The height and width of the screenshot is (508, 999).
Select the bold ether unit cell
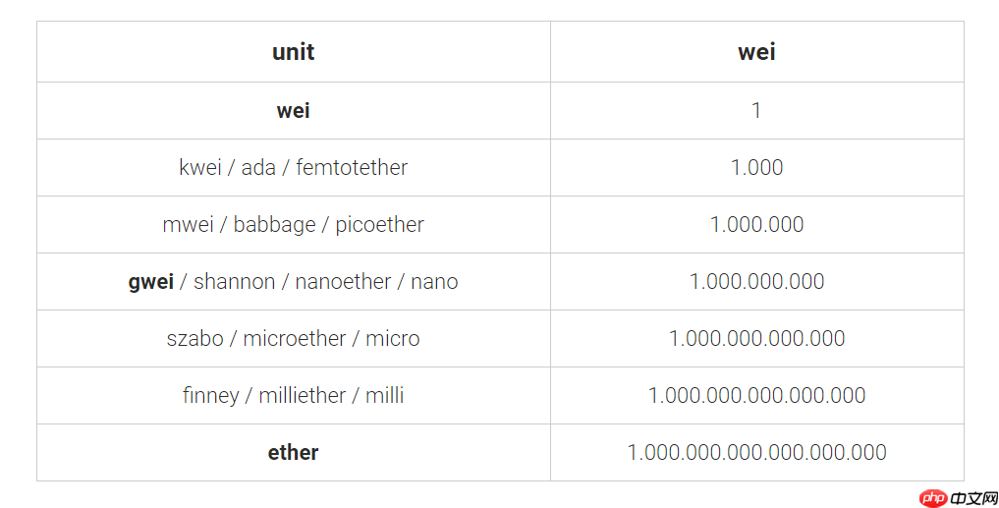click(x=293, y=452)
